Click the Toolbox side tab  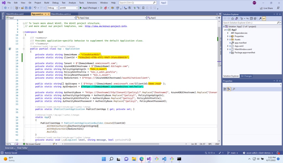coord(3,16)
